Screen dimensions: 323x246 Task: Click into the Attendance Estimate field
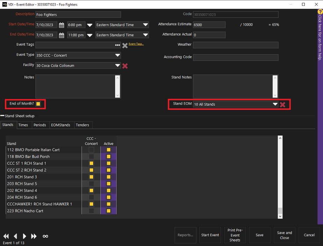(209, 25)
